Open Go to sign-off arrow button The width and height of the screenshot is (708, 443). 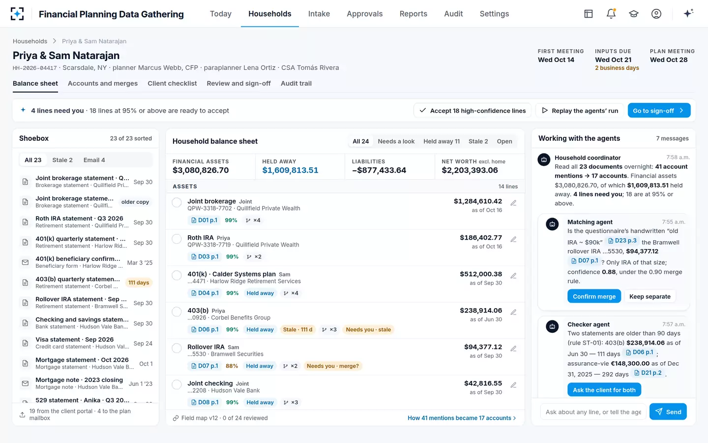(x=659, y=111)
